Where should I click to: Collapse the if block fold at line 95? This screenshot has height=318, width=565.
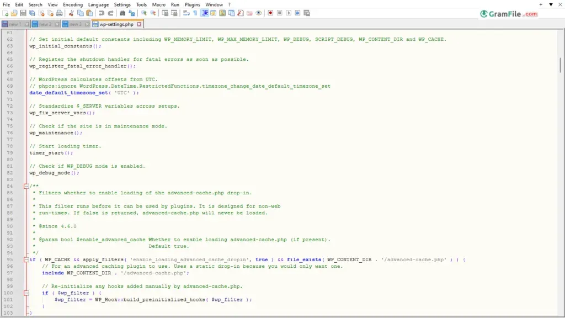coord(26,259)
